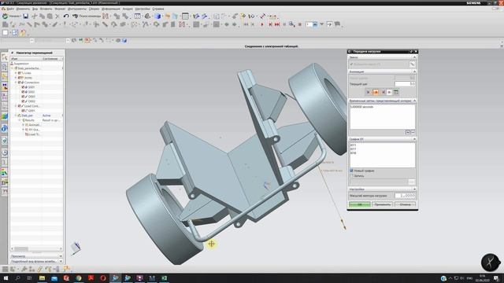
Task: Click the white square icon in third toolbar row
Action: pos(6,32)
